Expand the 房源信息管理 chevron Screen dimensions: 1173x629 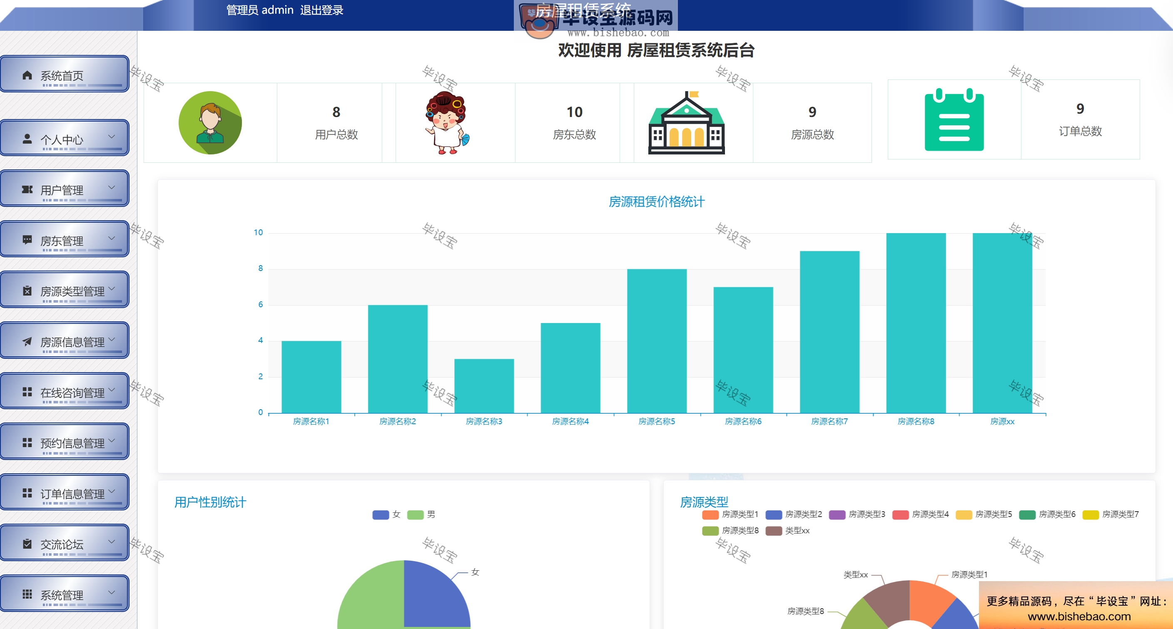(112, 339)
